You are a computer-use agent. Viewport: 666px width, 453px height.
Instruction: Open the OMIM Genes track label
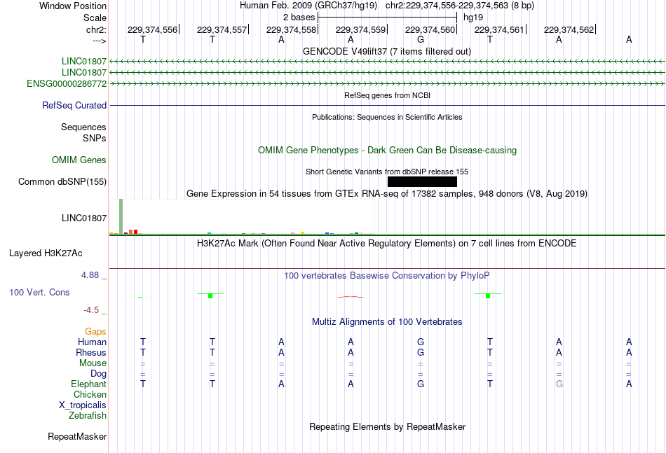[79, 160]
